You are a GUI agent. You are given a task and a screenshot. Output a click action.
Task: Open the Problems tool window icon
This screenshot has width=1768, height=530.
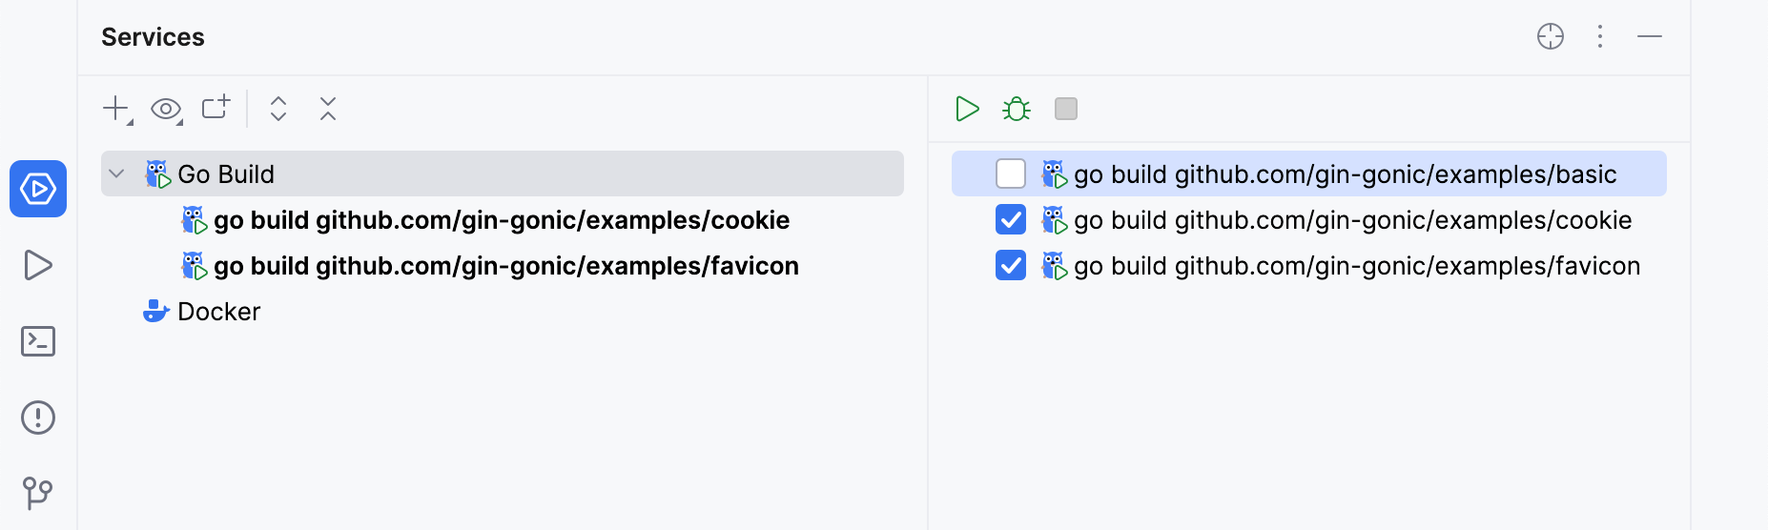click(x=38, y=418)
